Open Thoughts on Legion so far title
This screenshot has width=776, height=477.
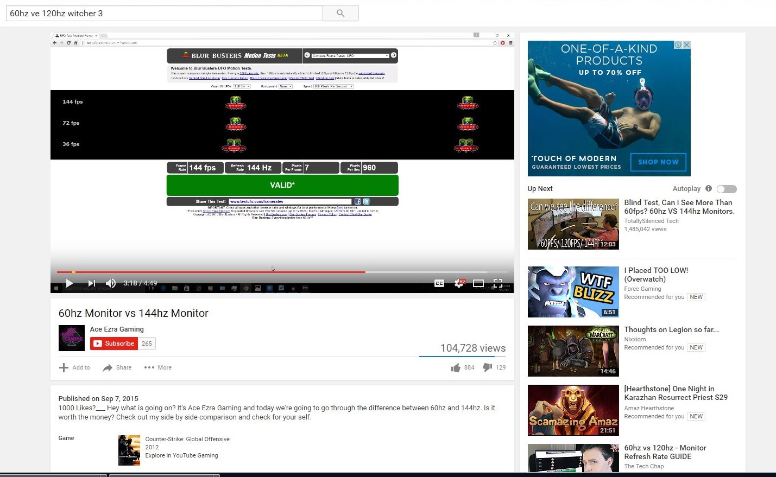click(671, 329)
